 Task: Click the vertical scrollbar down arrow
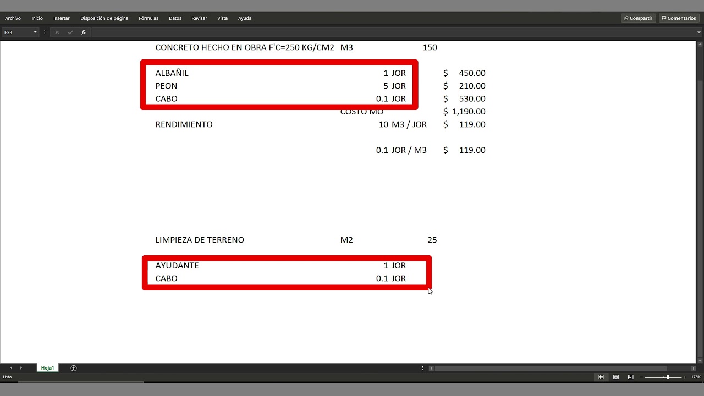coord(700,360)
